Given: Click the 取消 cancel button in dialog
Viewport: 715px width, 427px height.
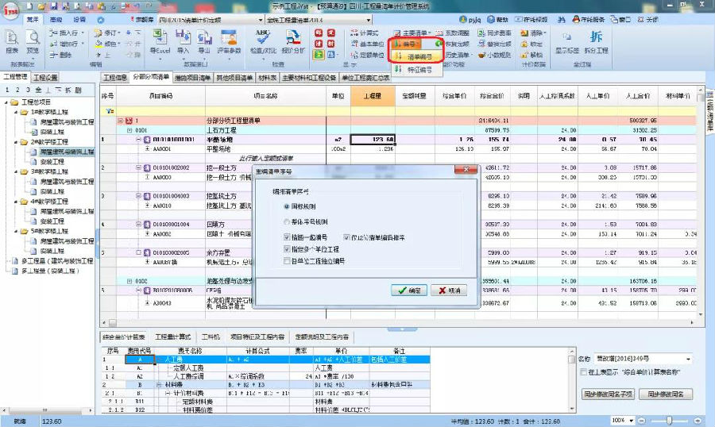Looking at the screenshot, I should point(449,290).
